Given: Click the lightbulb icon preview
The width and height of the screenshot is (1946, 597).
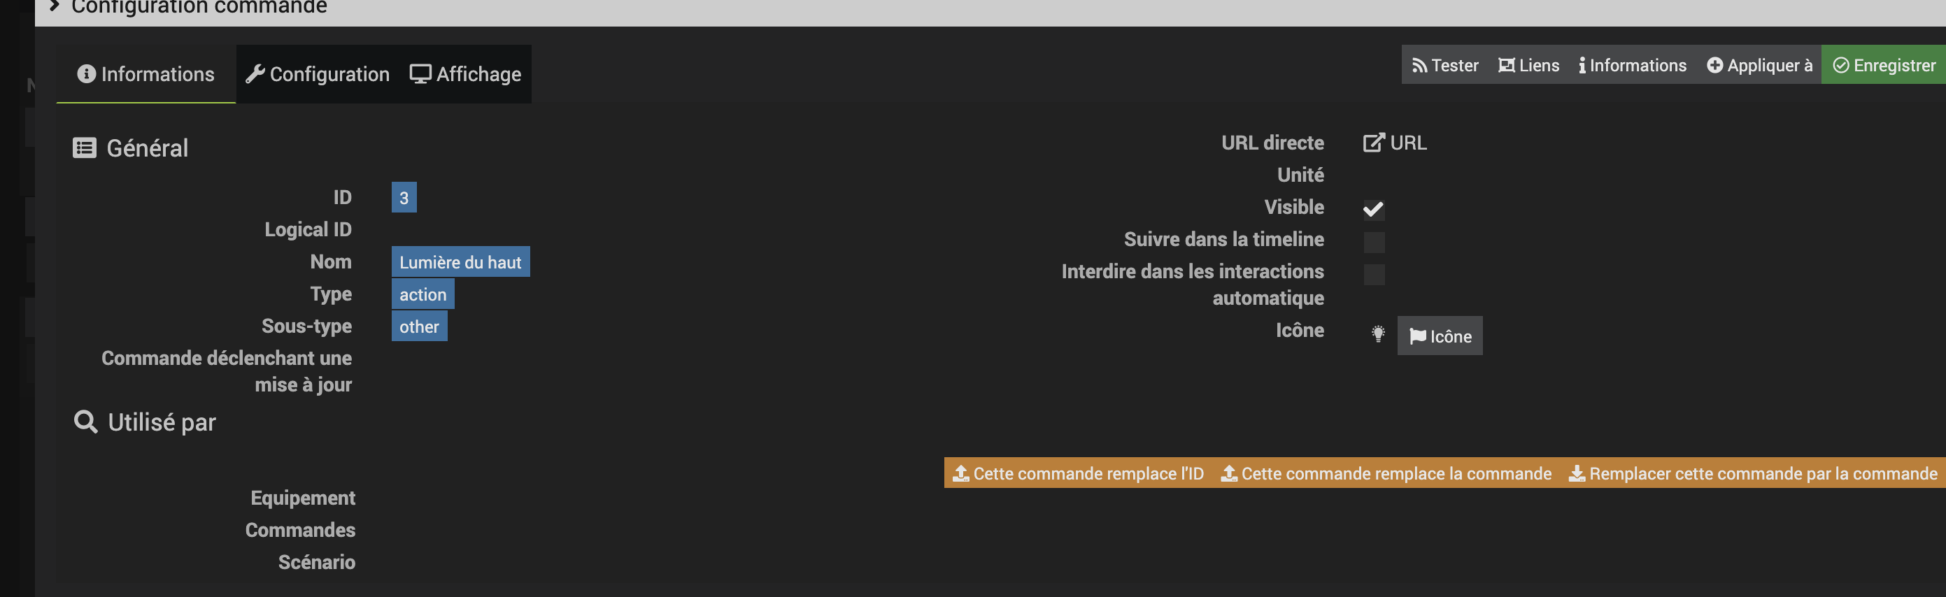Looking at the screenshot, I should [x=1378, y=333].
